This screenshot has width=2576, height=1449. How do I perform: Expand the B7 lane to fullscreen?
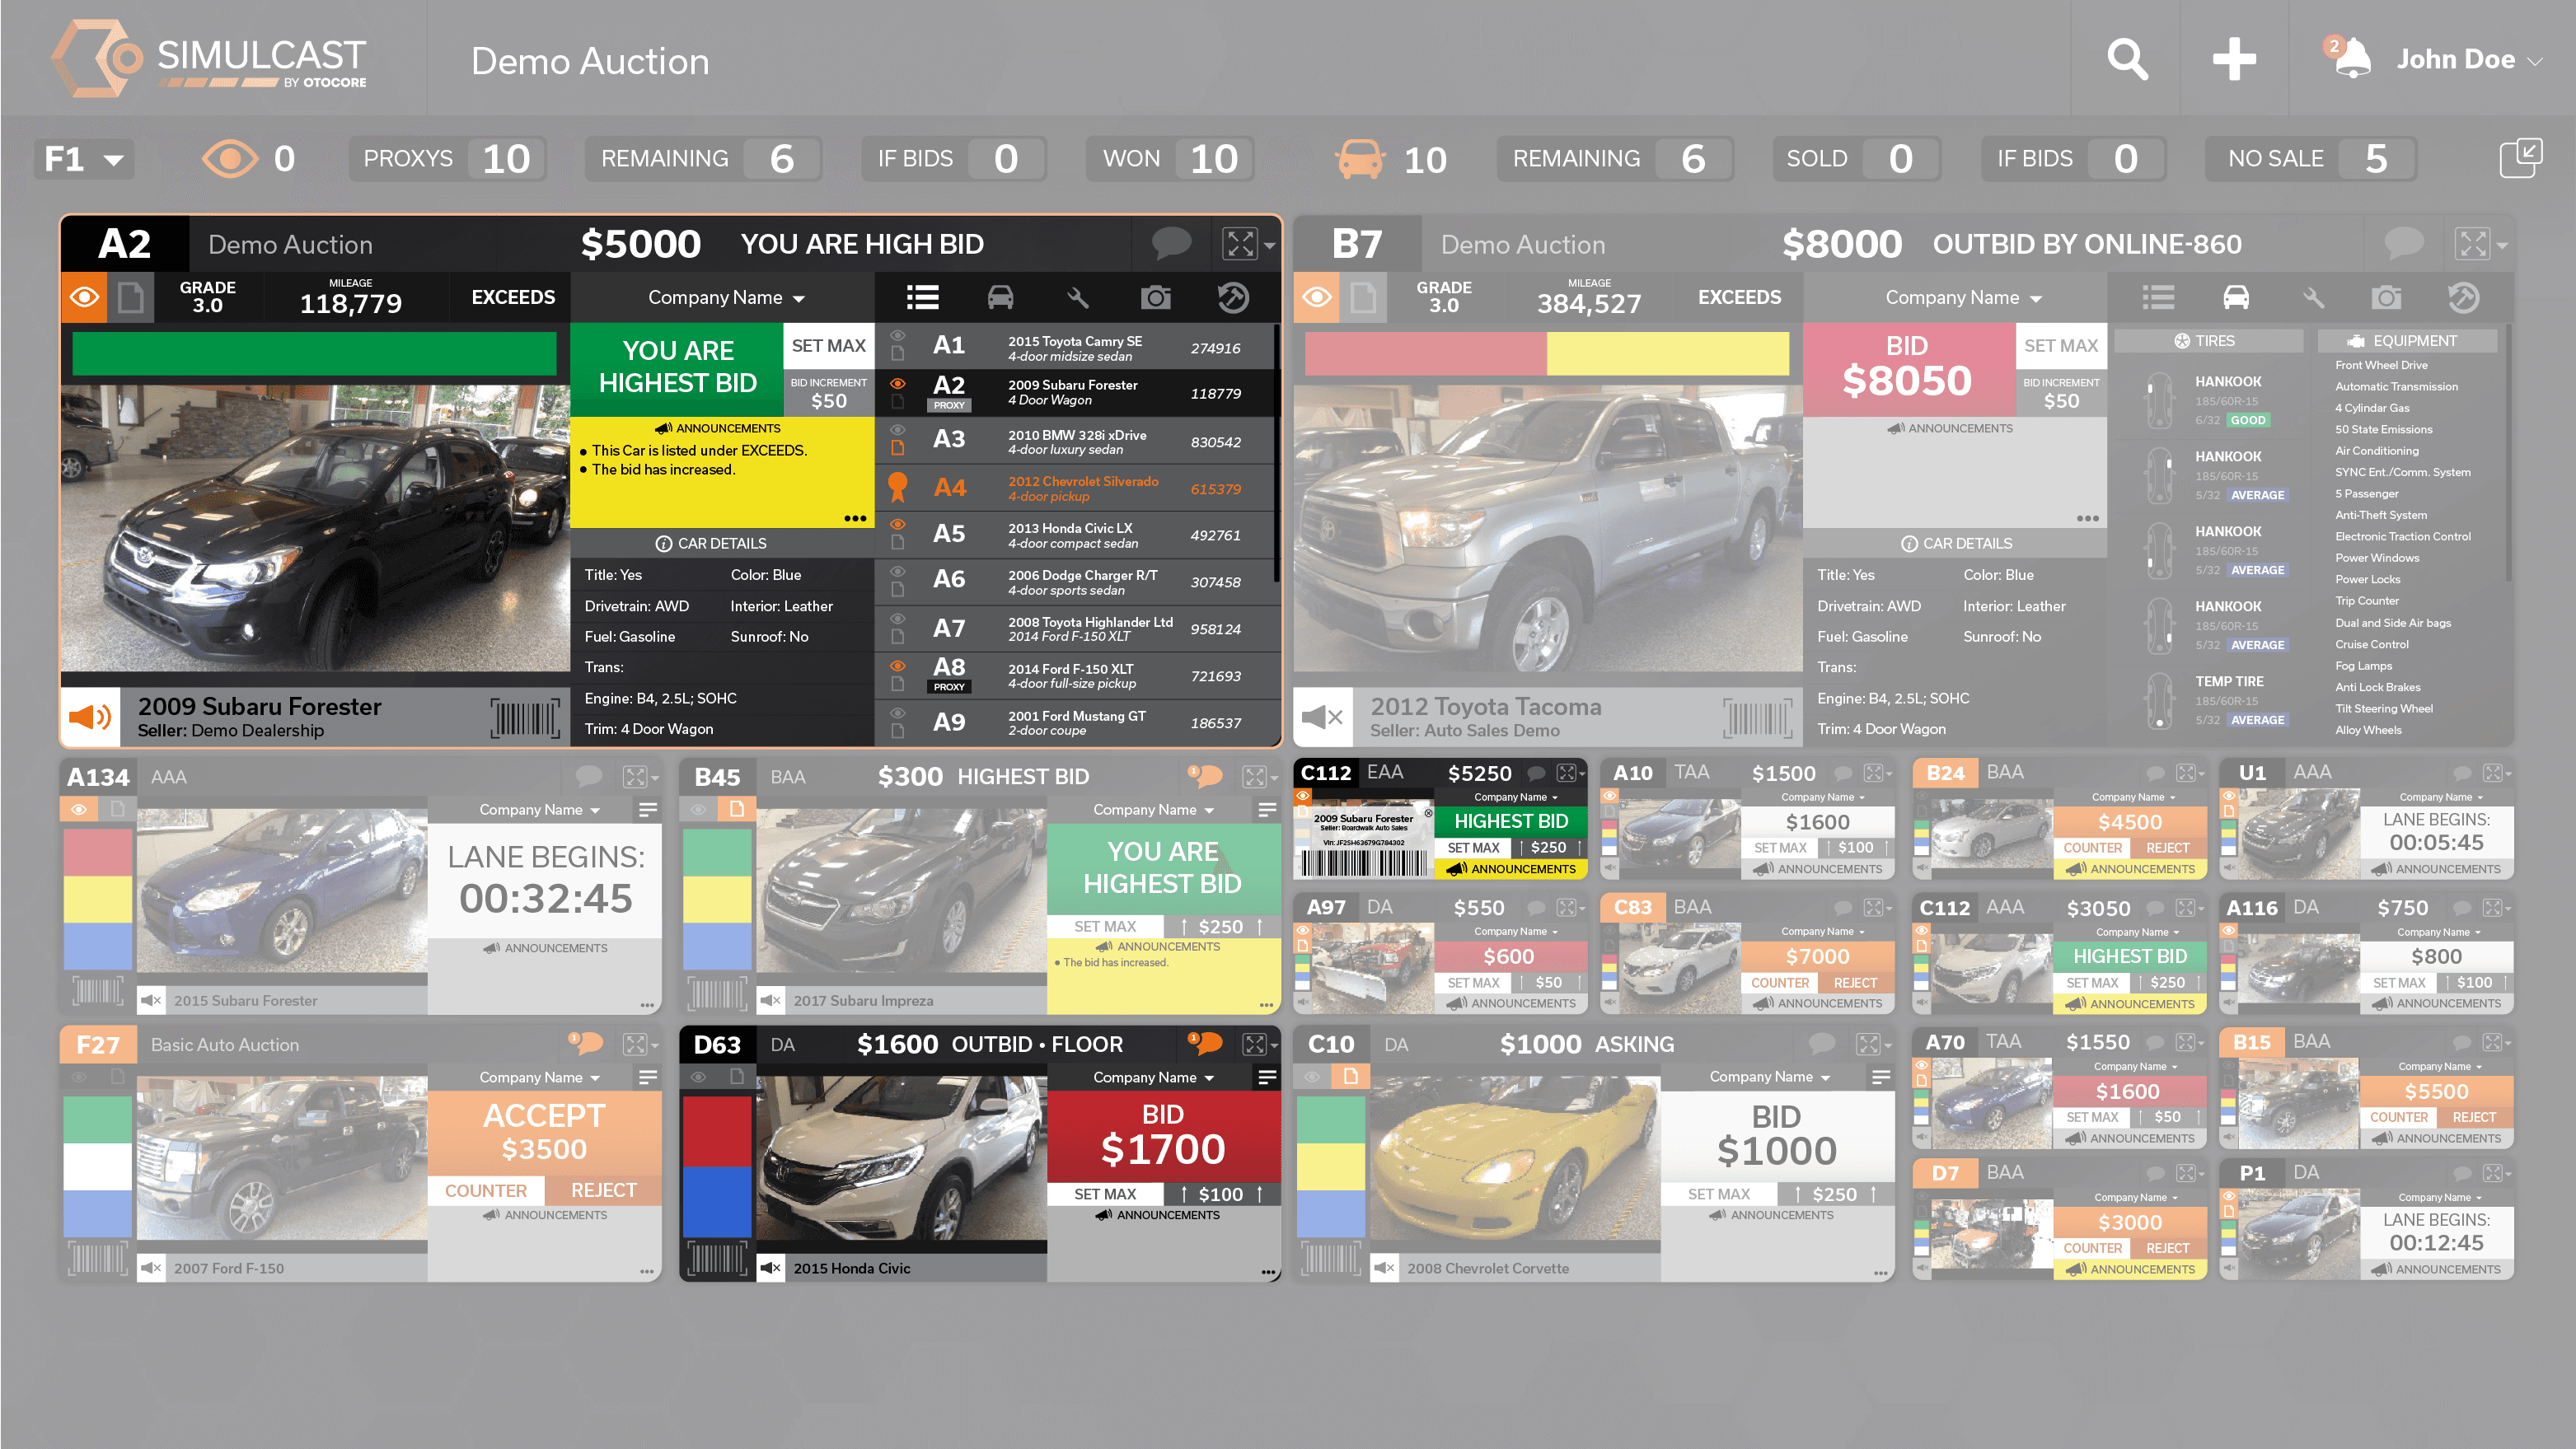tap(2473, 244)
